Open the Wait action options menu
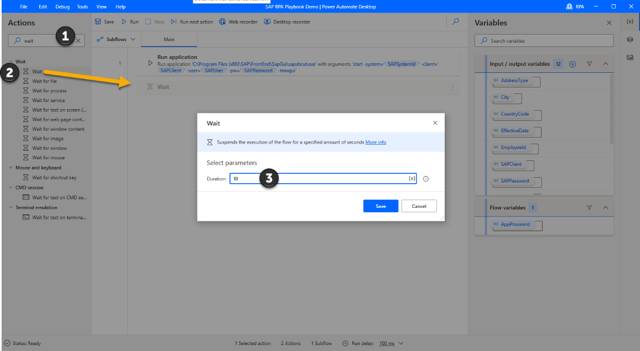 point(452,87)
